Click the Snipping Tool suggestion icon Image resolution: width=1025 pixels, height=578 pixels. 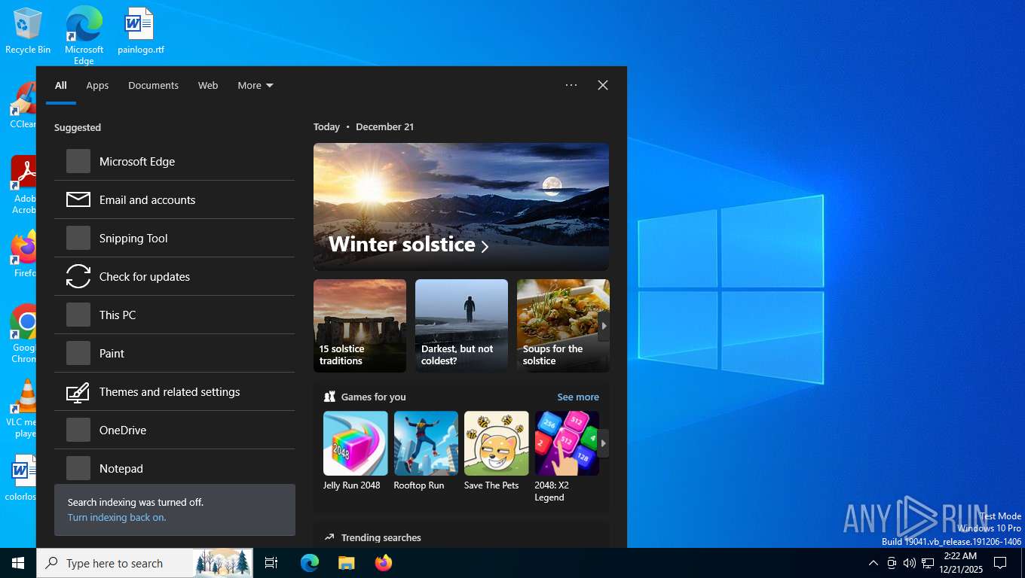pos(78,238)
